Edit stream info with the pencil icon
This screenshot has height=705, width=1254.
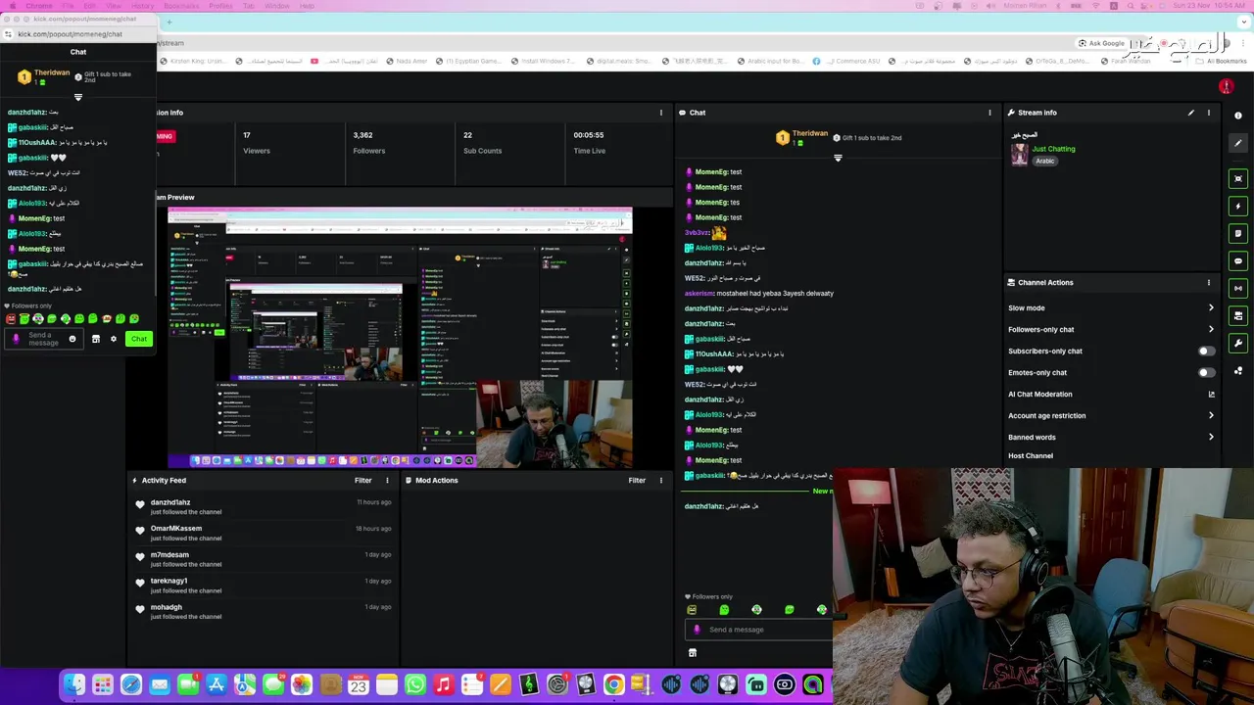(x=1191, y=113)
